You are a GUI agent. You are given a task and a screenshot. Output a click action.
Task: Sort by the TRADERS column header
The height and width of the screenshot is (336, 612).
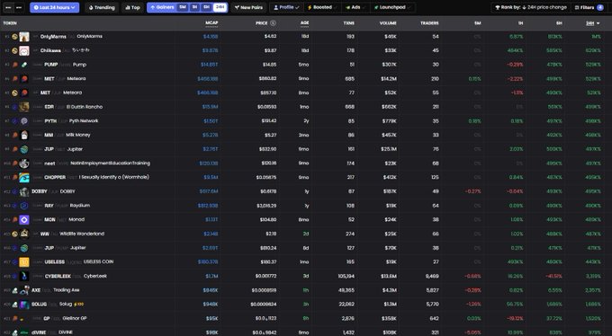429,23
